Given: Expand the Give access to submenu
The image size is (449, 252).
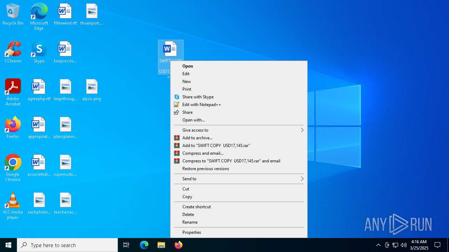Looking at the screenshot, I should click(239, 130).
